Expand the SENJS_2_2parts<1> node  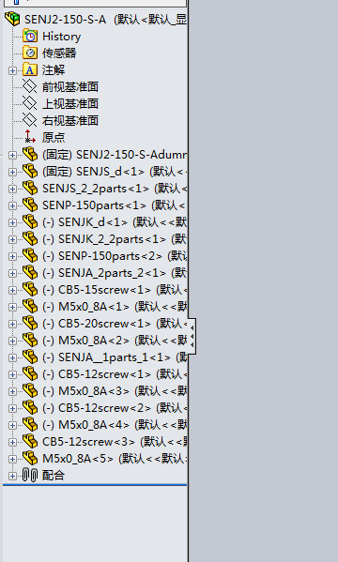(x=12, y=189)
